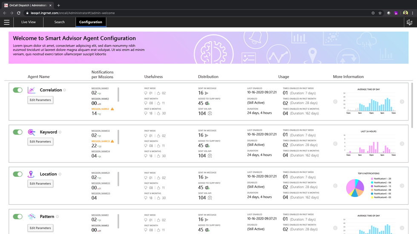417x234 pixels.
Task: Click sent via API icon in Location row
Action: click(210, 198)
